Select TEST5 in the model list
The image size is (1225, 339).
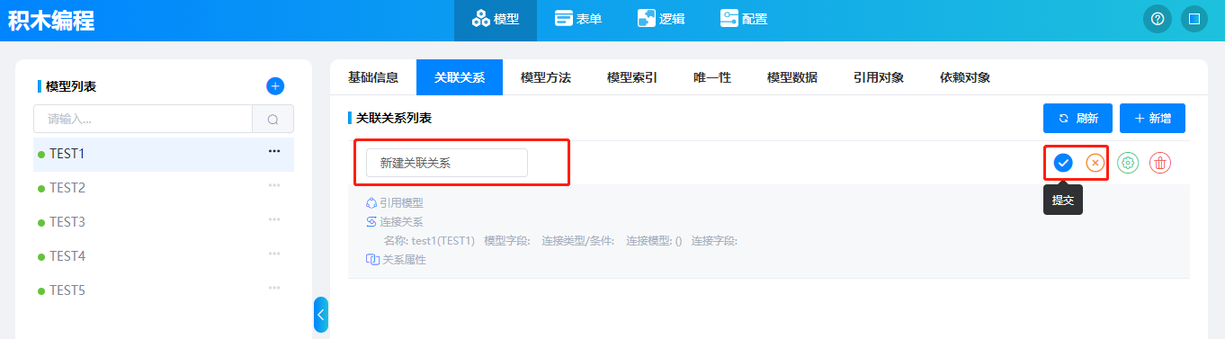(164, 290)
